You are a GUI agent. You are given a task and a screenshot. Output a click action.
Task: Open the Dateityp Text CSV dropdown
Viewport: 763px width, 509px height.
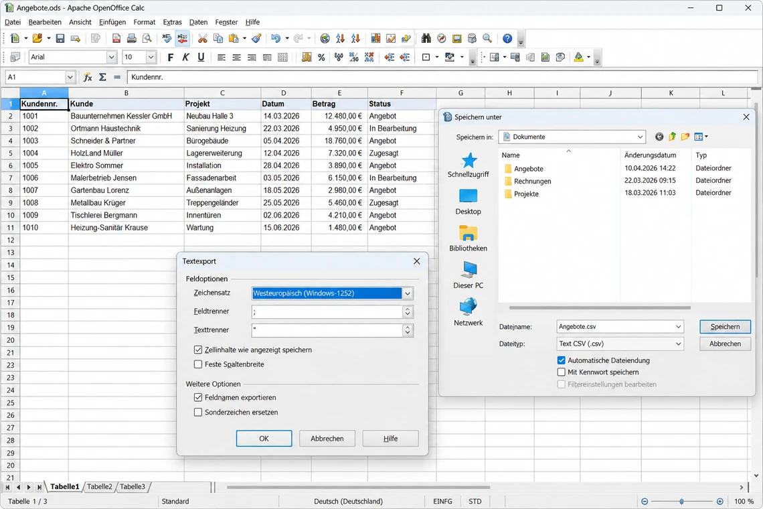click(678, 344)
